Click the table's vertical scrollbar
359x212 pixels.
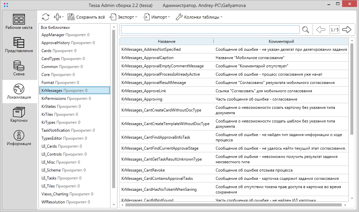click(352, 90)
